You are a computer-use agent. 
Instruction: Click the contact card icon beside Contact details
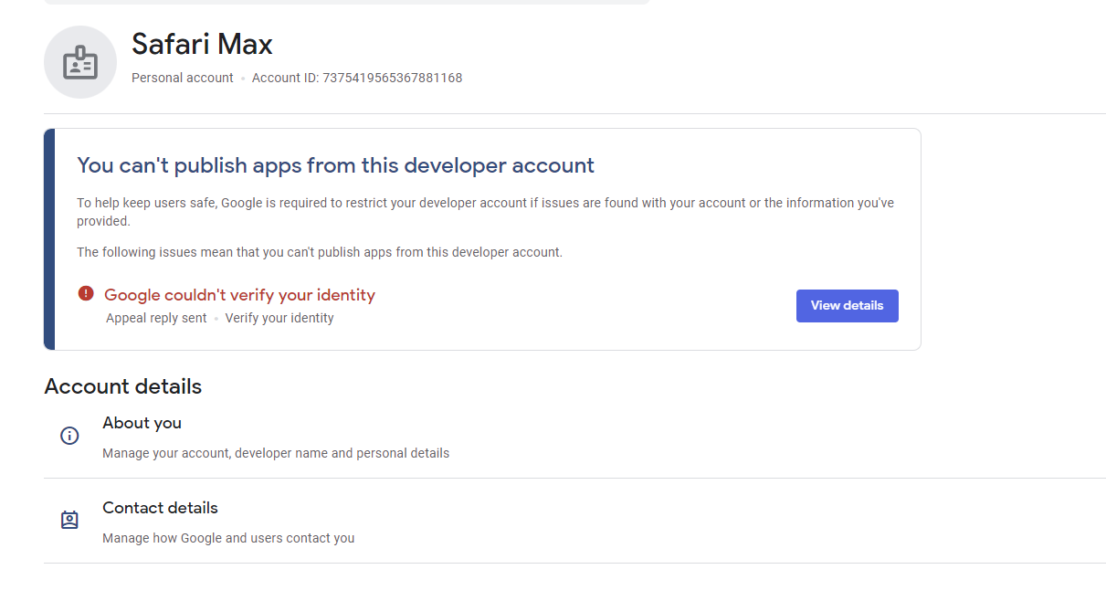[70, 519]
